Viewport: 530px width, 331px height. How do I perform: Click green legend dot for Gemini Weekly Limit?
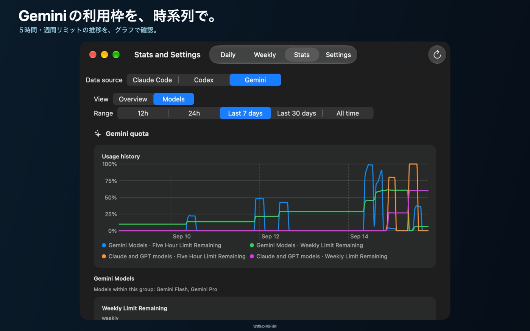click(252, 245)
